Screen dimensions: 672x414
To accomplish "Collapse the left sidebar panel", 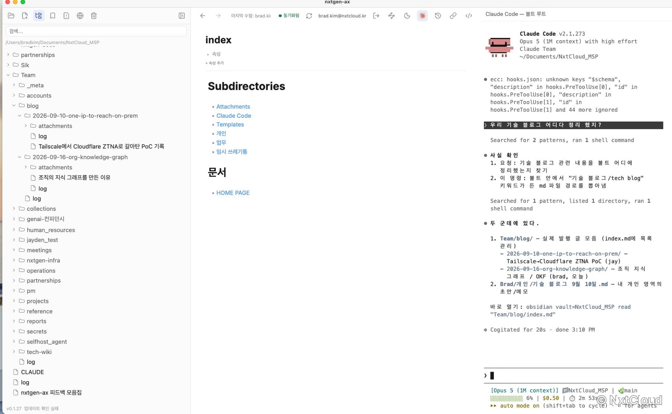I will tap(181, 16).
